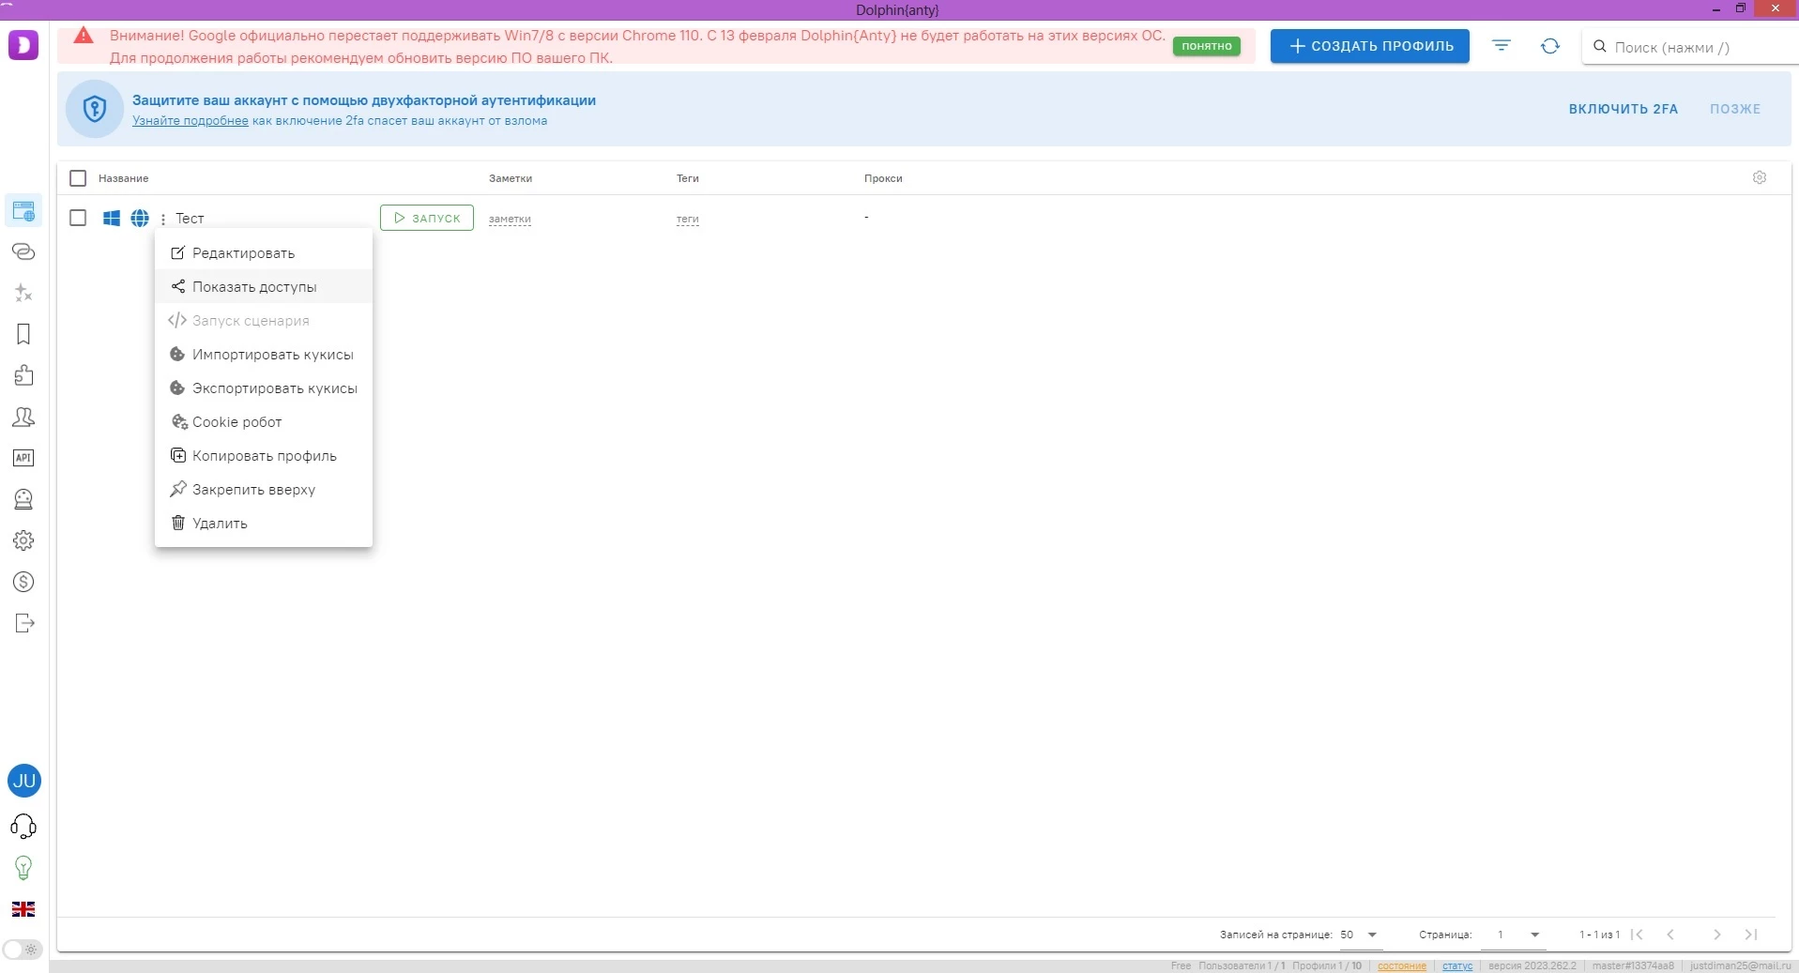
Task: Jump to the last page of records
Action: pos(1751,935)
